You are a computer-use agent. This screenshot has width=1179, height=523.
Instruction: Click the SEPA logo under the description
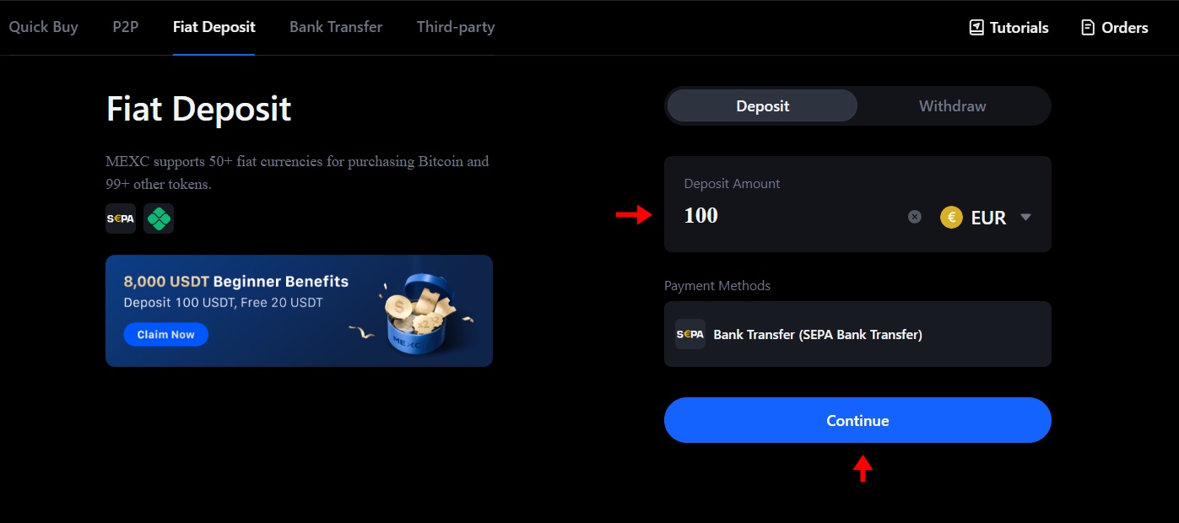tap(120, 218)
